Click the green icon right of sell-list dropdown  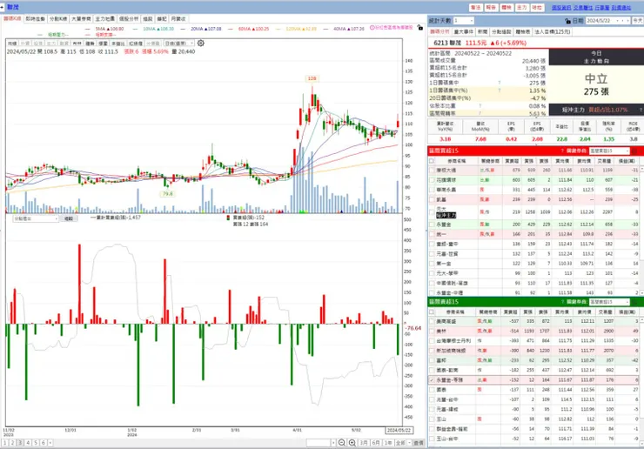[635, 302]
